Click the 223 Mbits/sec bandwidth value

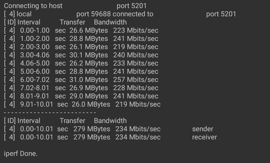point(135,30)
